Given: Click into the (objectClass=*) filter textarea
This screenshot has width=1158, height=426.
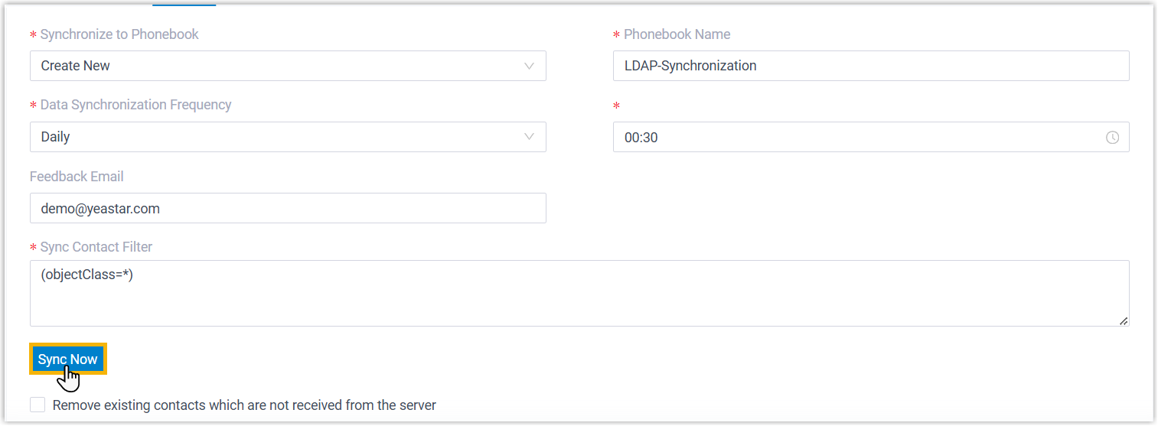Looking at the screenshot, I should [x=579, y=294].
